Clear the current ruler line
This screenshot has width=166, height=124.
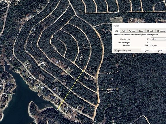[x=160, y=51]
